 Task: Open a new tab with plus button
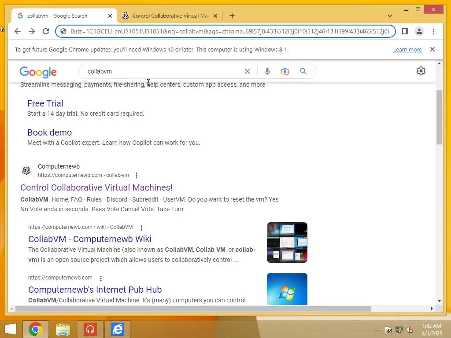(x=232, y=16)
